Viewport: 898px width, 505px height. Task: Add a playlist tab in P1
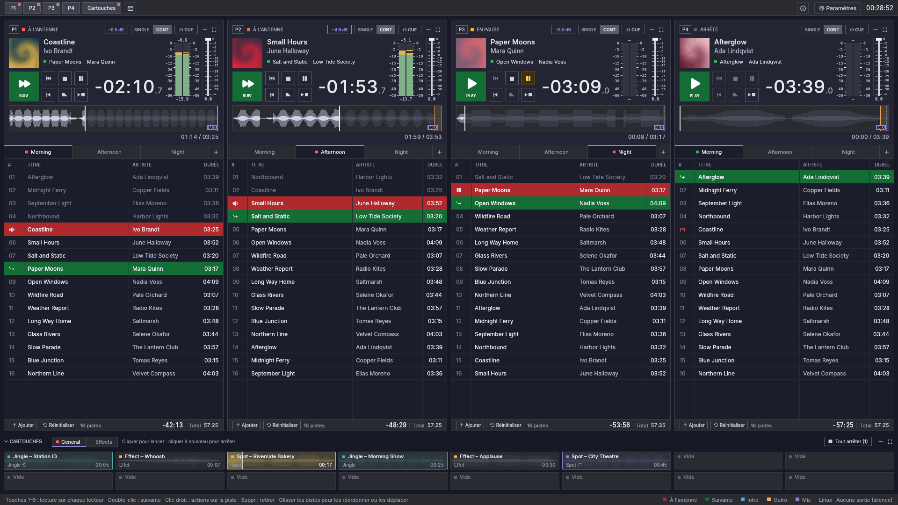click(216, 152)
